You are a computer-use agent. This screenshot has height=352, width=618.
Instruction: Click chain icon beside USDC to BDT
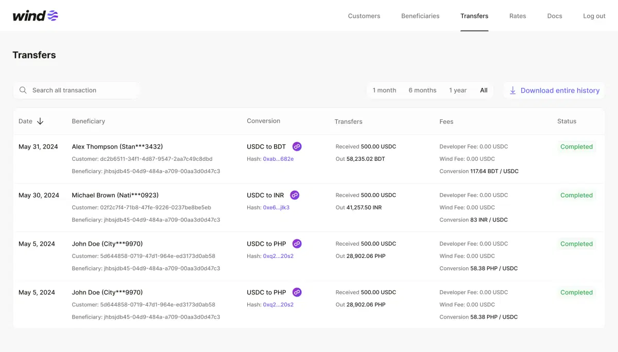[297, 146]
